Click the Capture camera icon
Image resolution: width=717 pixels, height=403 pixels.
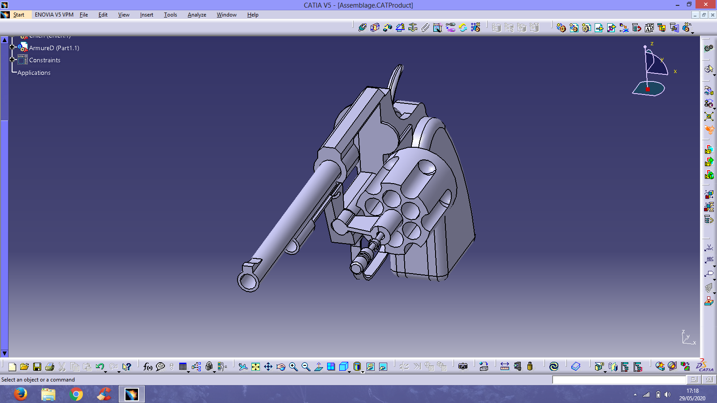point(463,366)
